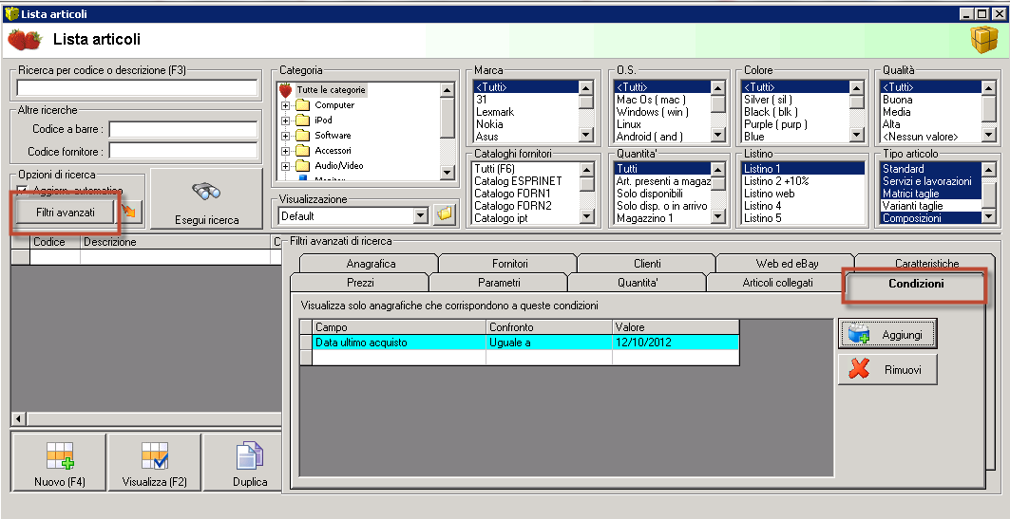Click the Codice a barre input field
Screen dimensions: 1010x519
point(183,129)
